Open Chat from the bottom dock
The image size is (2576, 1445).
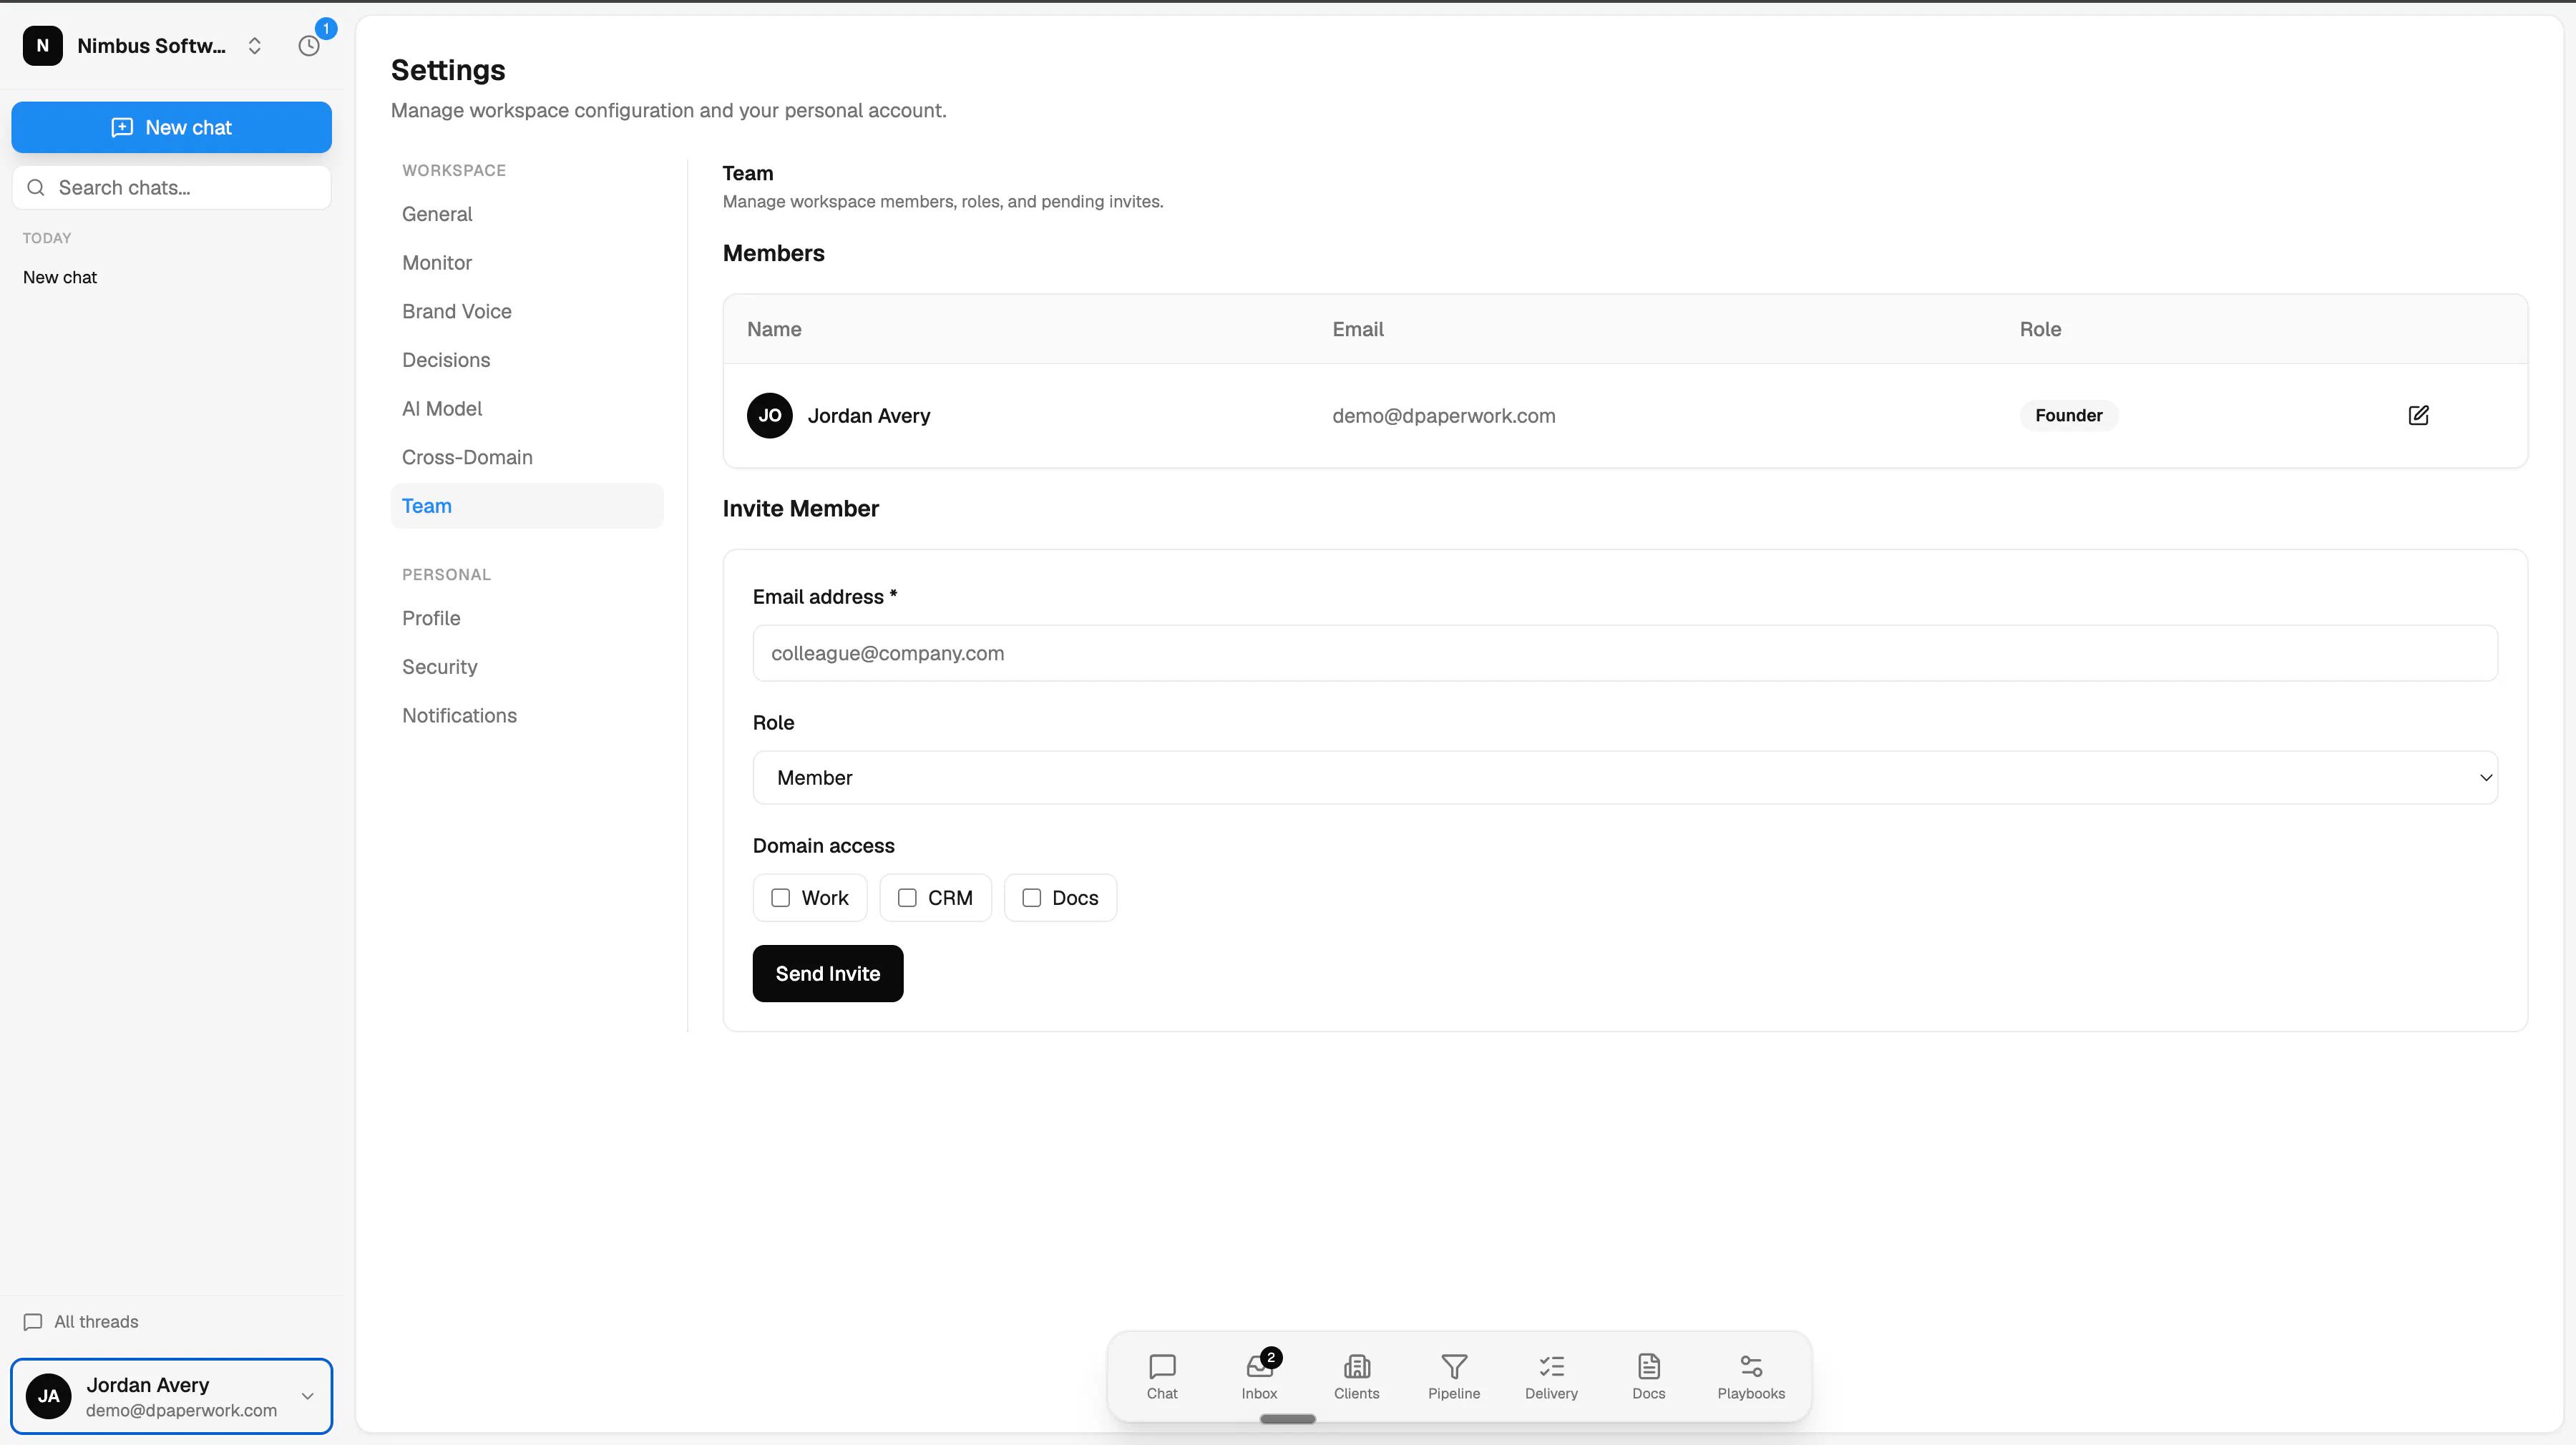1162,1376
